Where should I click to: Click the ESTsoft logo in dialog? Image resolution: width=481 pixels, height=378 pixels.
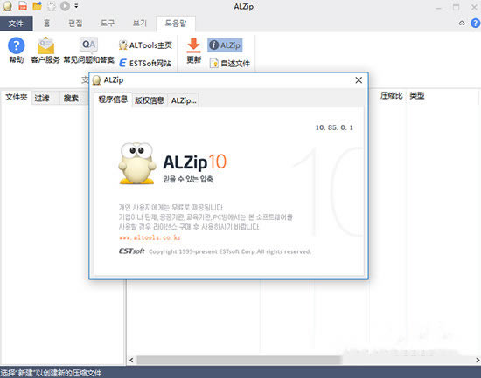tap(131, 251)
